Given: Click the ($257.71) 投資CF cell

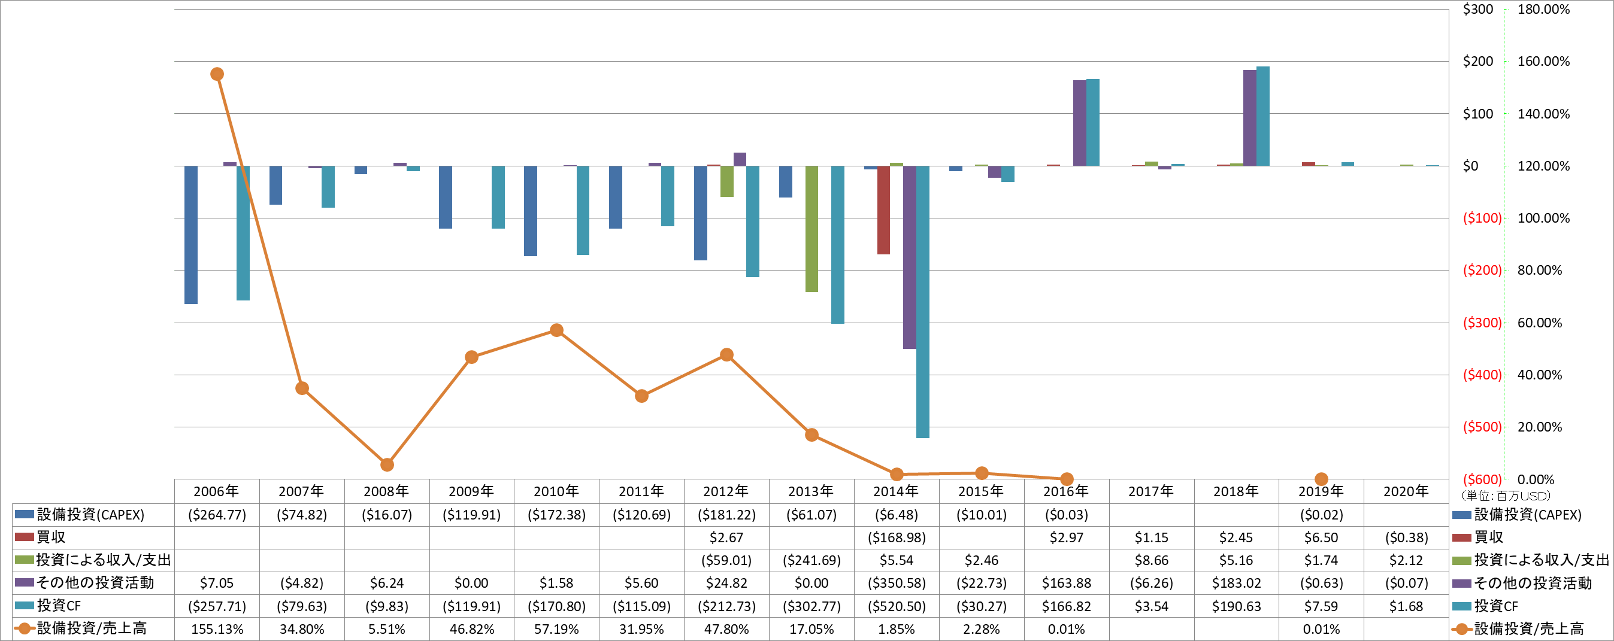Looking at the screenshot, I should tap(217, 606).
